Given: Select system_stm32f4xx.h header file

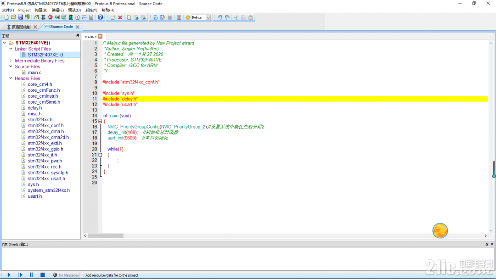Looking at the screenshot, I should point(48,190).
